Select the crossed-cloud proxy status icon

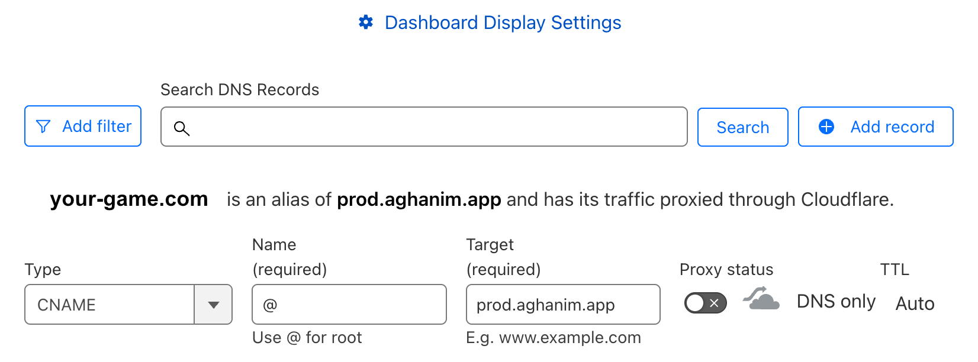click(761, 301)
